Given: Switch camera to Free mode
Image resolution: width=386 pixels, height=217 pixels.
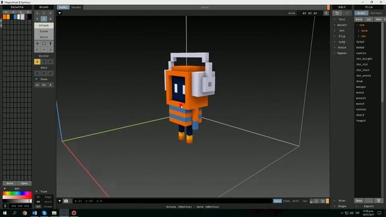Looking at the screenshot, I should (x=286, y=201).
